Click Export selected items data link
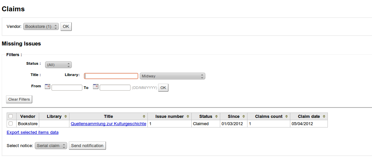 click(33, 132)
